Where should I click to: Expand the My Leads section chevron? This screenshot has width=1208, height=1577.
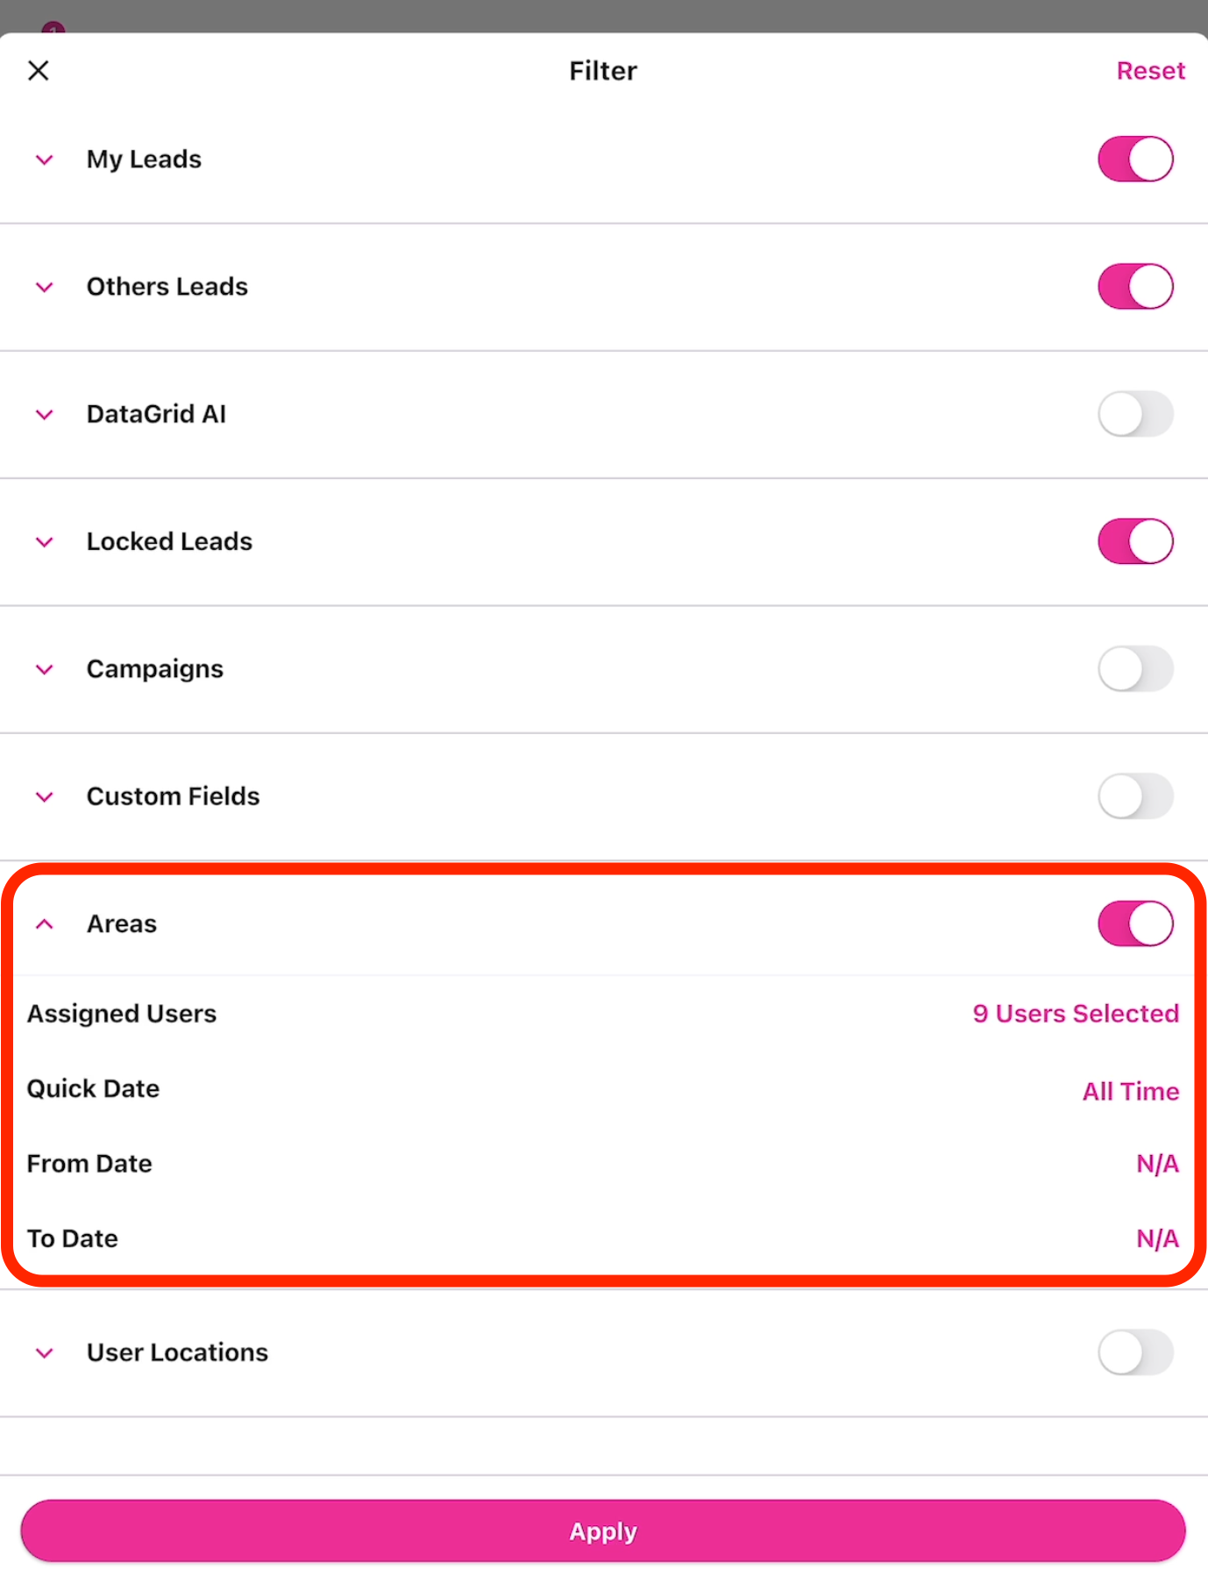45,160
